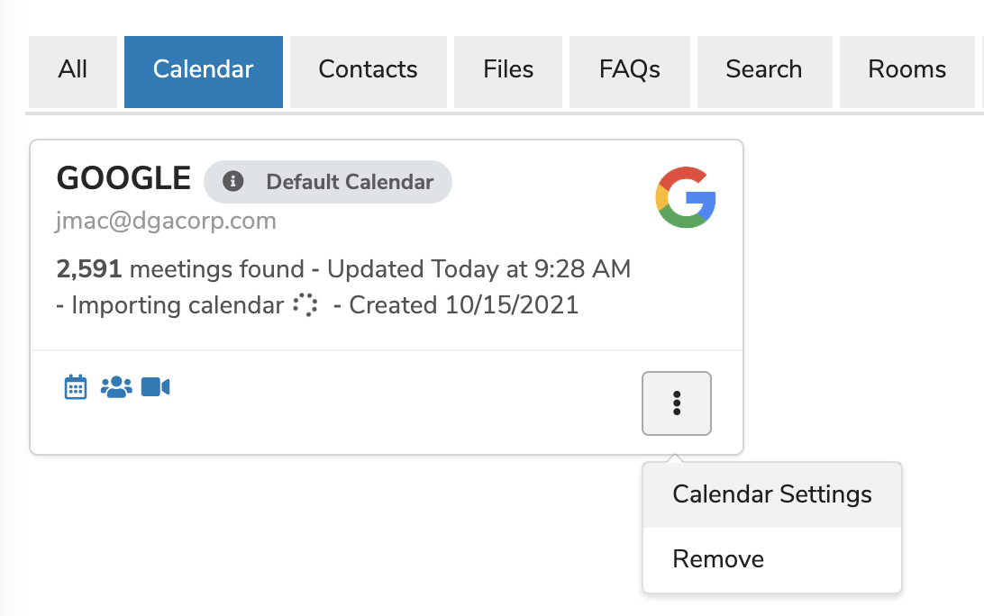The height and width of the screenshot is (616, 984).
Task: Switch to the FAQs tab
Action: click(630, 70)
